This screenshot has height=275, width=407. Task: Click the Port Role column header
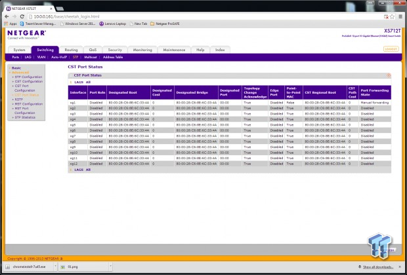[97, 92]
